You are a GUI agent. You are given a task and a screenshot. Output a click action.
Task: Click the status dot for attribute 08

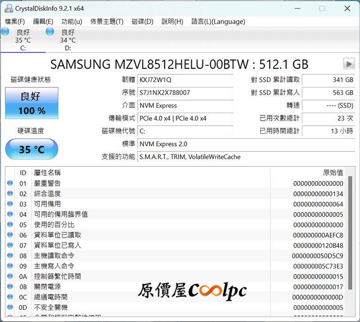tap(10, 255)
